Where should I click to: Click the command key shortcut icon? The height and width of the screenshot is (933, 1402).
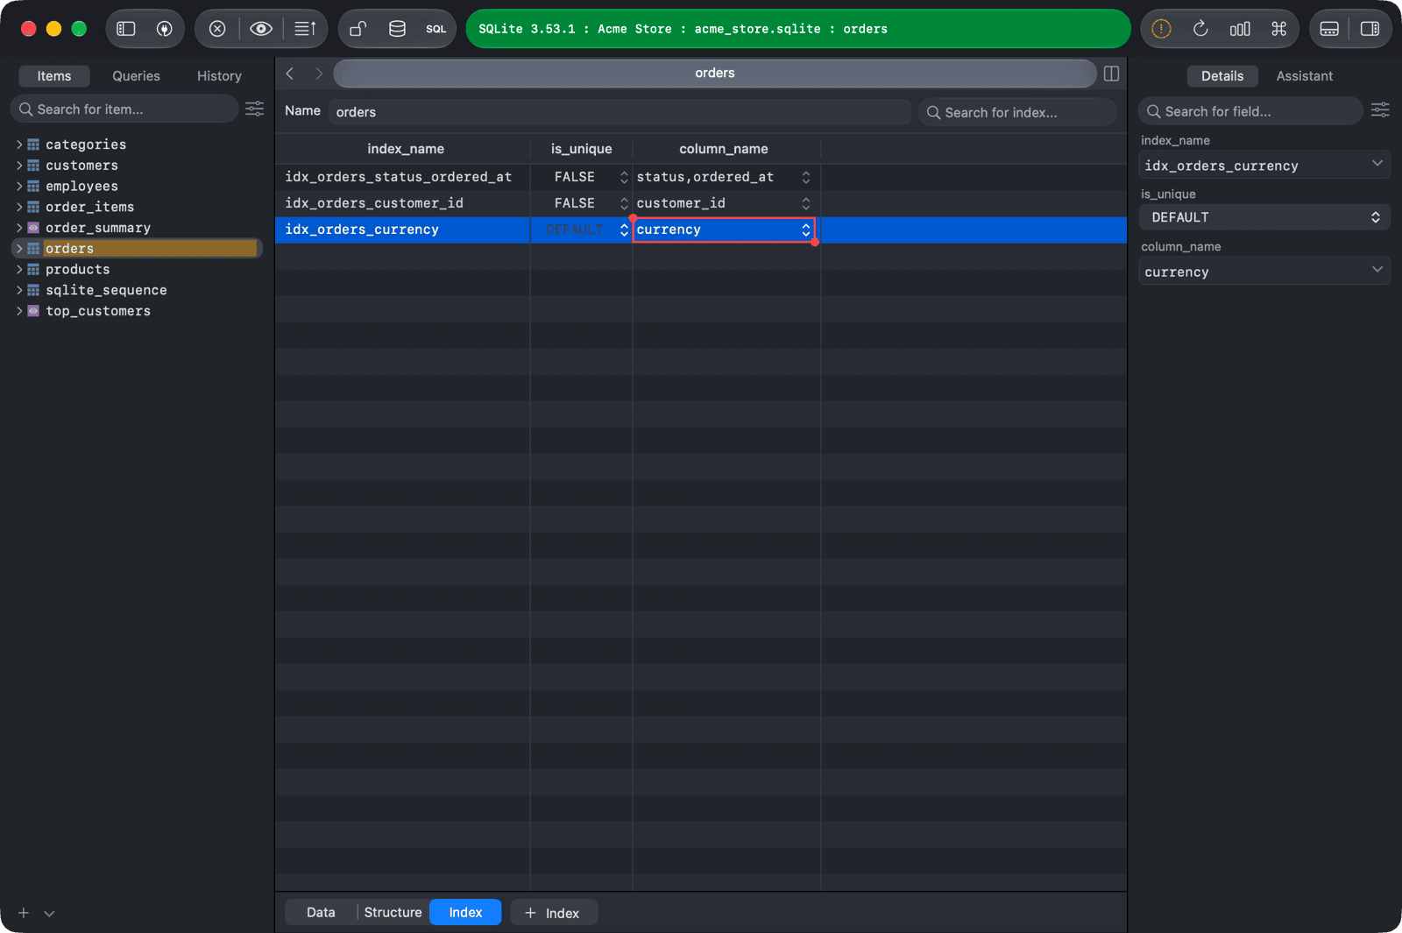pos(1278,29)
